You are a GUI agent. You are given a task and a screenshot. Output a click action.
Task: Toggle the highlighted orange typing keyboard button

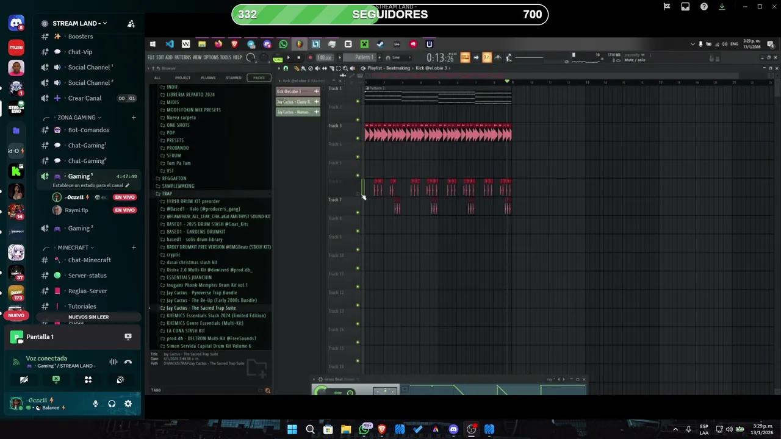466,57
